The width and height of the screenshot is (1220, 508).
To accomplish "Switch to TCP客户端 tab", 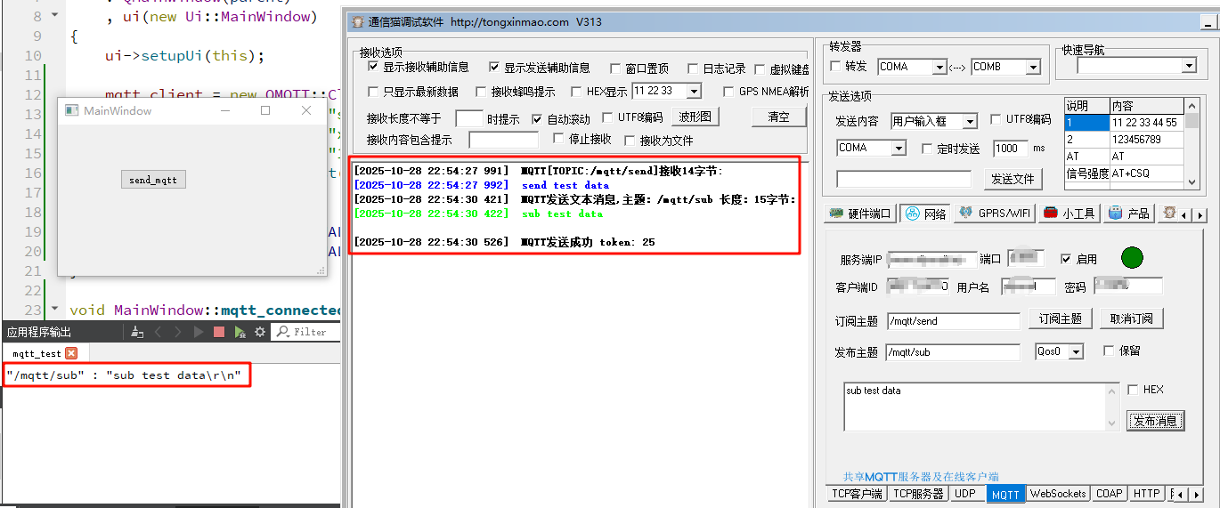I will click(857, 494).
